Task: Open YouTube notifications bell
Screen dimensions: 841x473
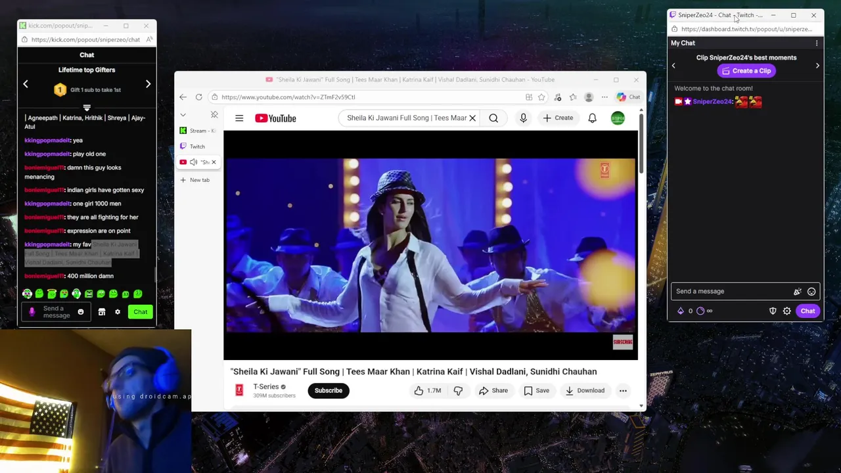Action: 592,118
